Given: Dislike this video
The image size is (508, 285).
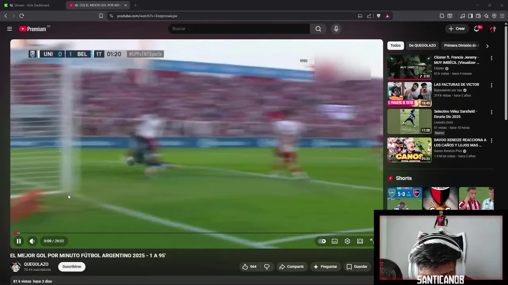Looking at the screenshot, I should click(267, 267).
